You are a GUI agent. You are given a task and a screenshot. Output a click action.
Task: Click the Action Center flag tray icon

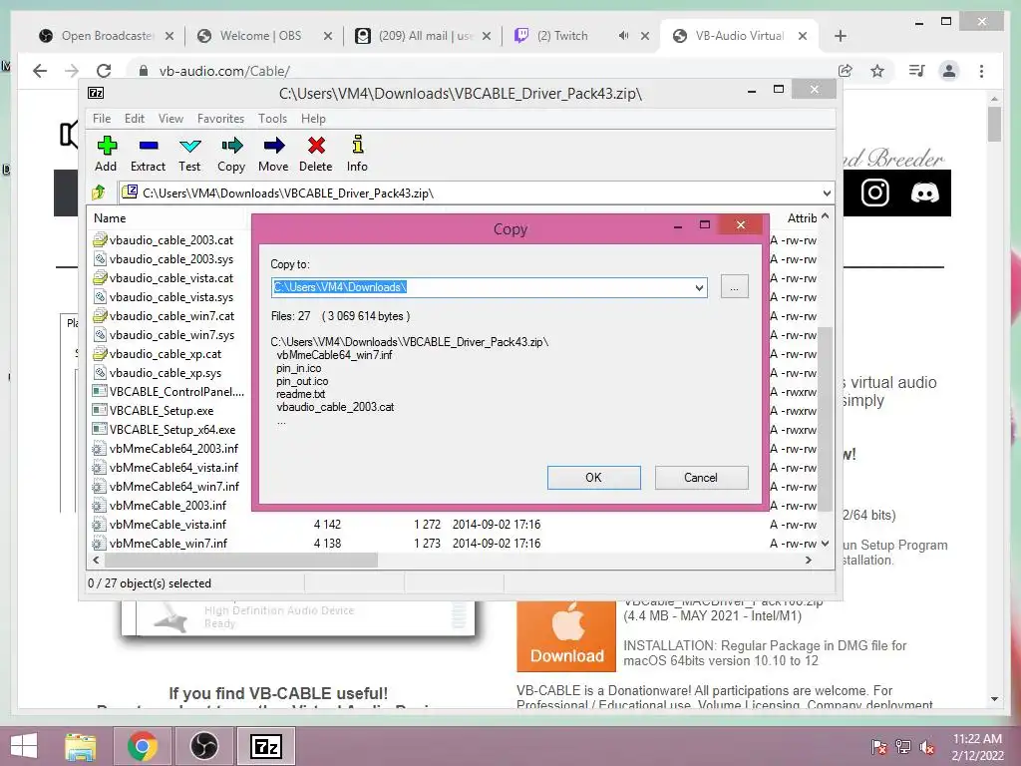tap(878, 747)
